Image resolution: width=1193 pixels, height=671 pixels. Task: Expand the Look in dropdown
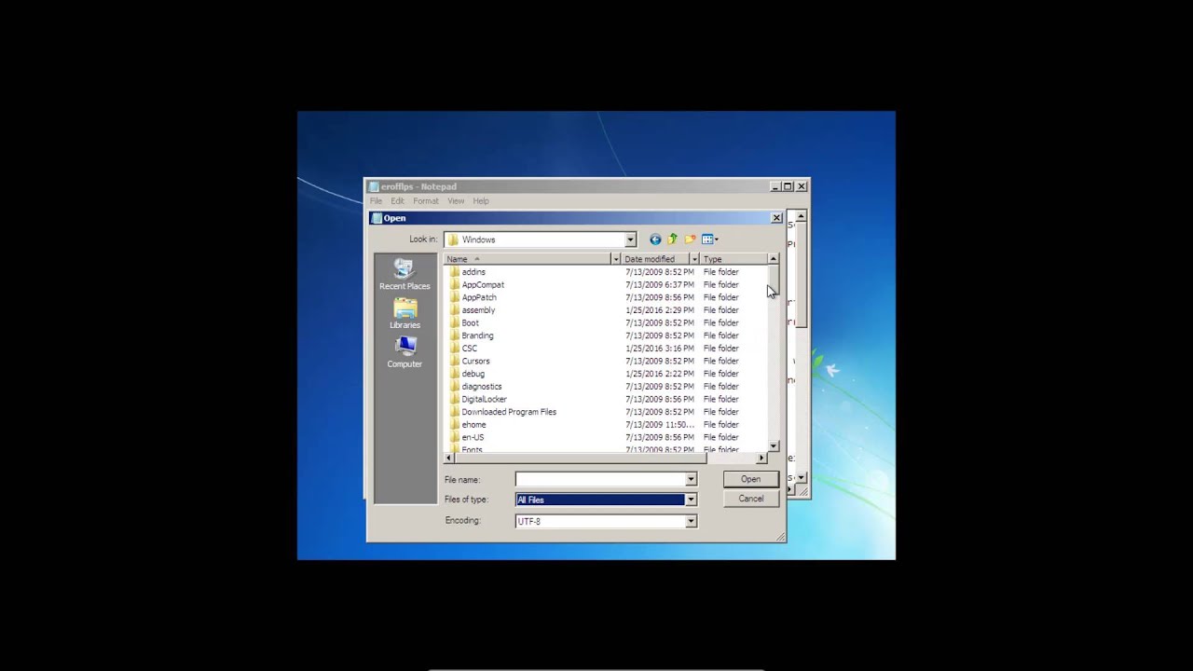[630, 240]
